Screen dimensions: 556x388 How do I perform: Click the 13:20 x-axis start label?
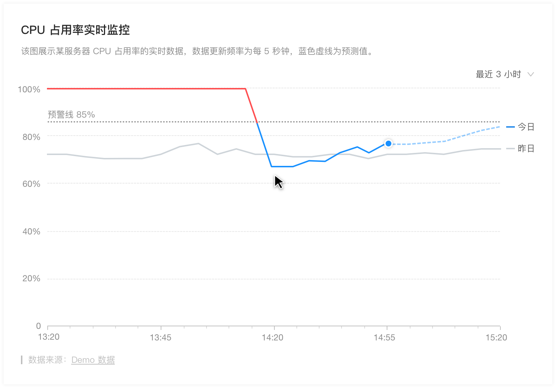tap(49, 337)
